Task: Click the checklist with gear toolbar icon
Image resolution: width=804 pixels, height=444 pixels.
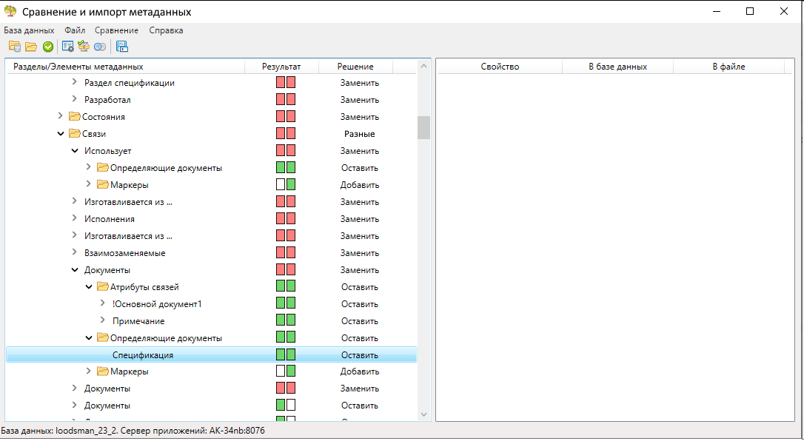Action: tap(67, 47)
